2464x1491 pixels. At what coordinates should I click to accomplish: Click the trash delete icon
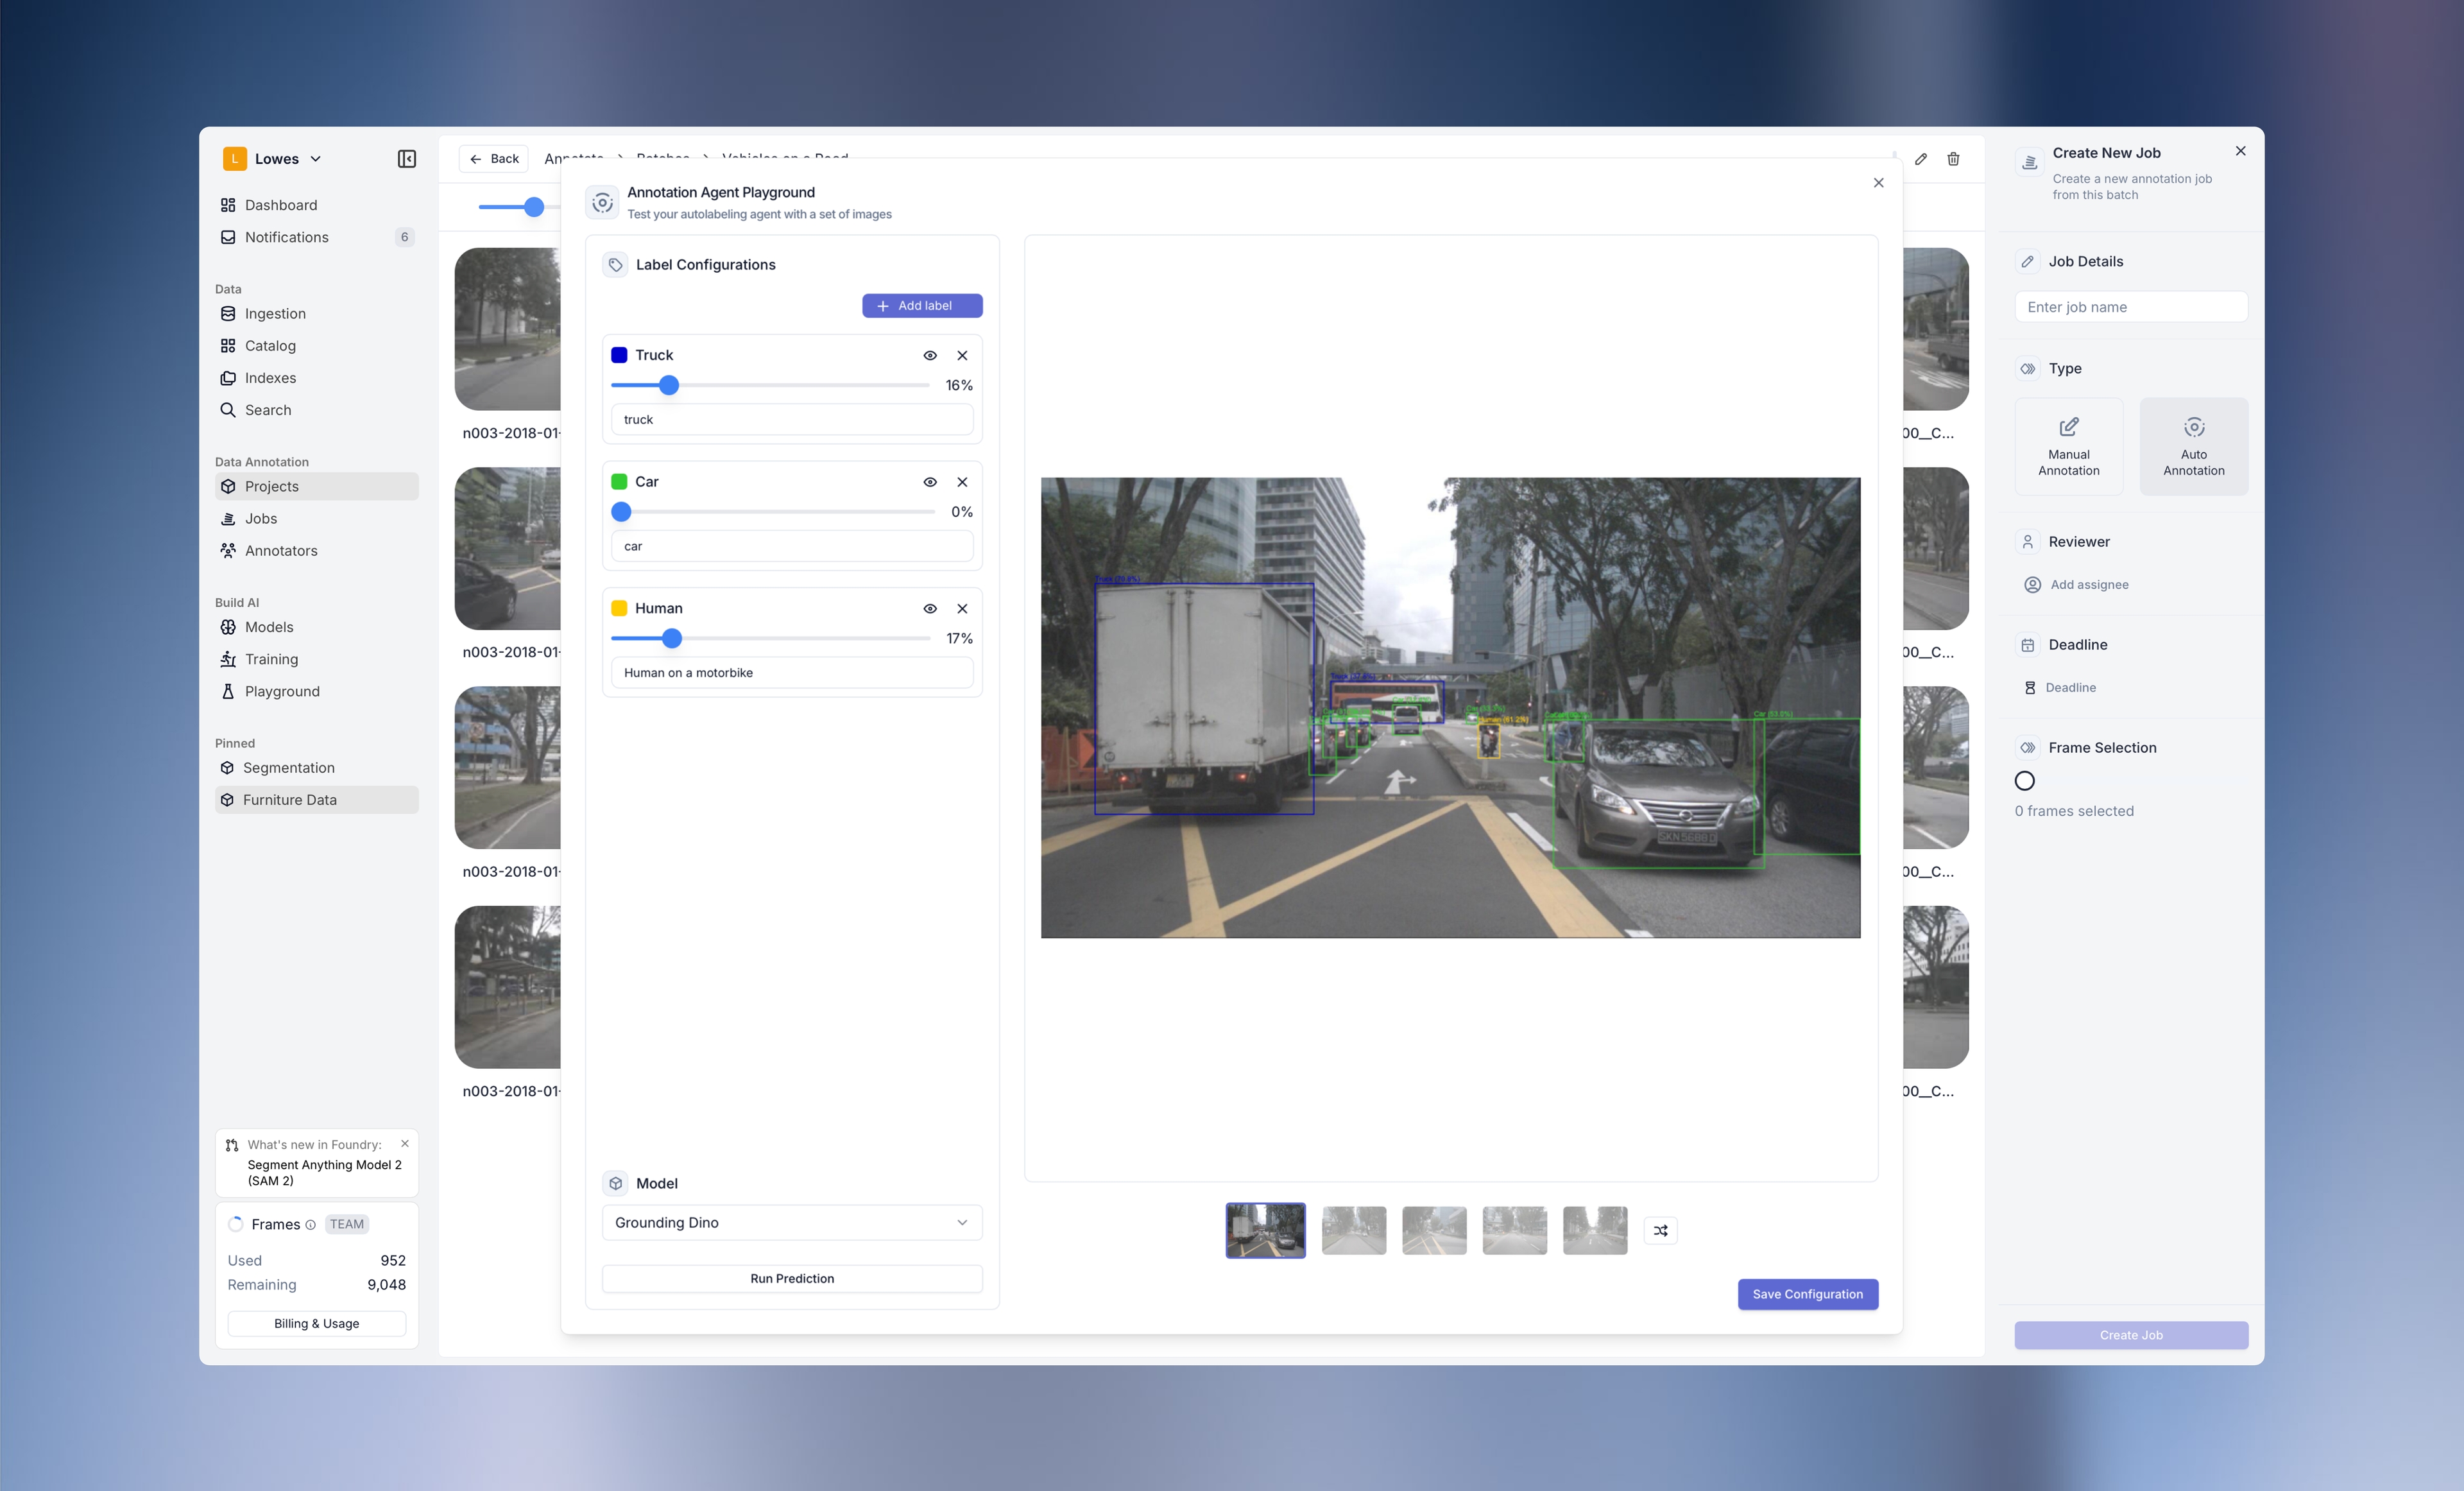pyautogui.click(x=1953, y=159)
